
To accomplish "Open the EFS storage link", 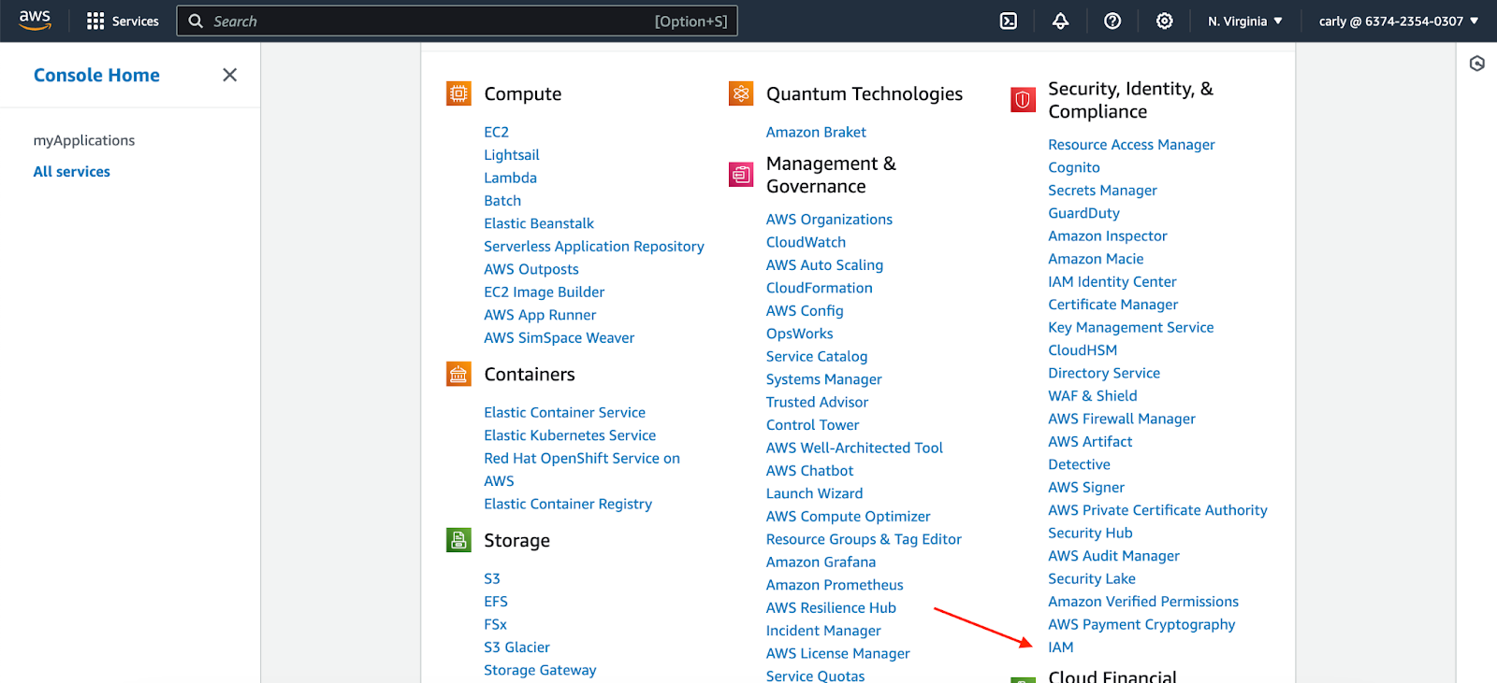I will click(496, 602).
